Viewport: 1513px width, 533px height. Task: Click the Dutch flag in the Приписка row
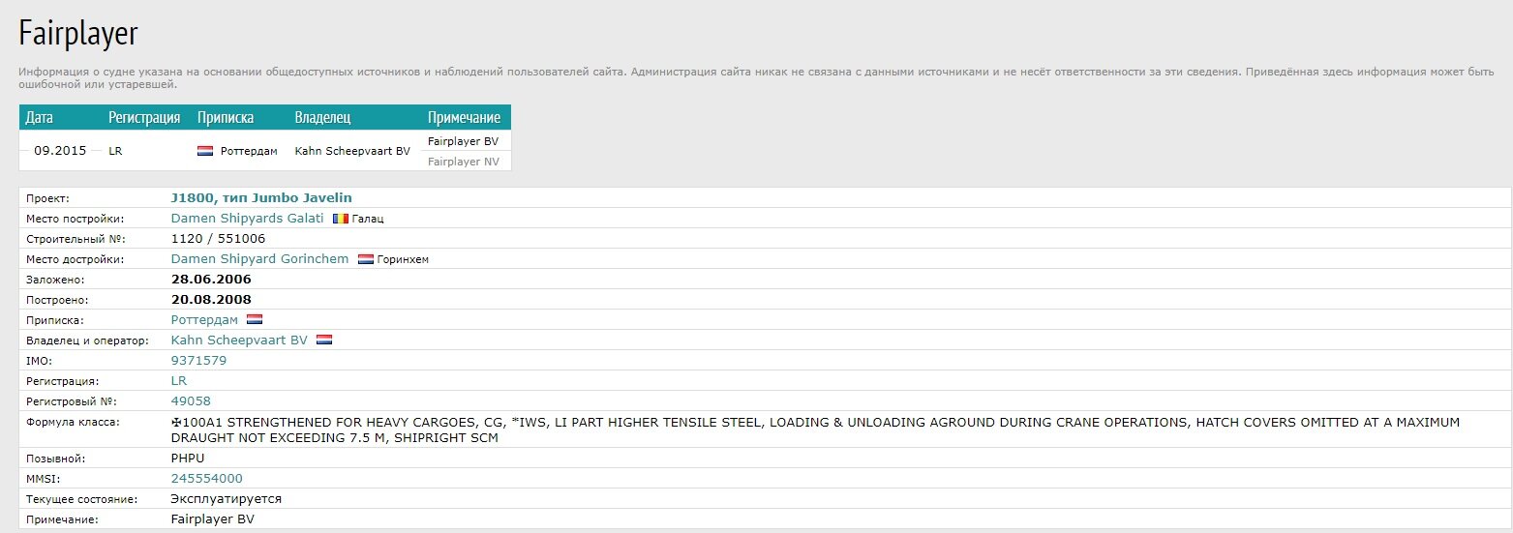(x=254, y=320)
